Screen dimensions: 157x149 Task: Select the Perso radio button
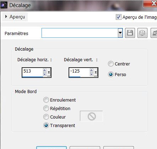point(111,74)
